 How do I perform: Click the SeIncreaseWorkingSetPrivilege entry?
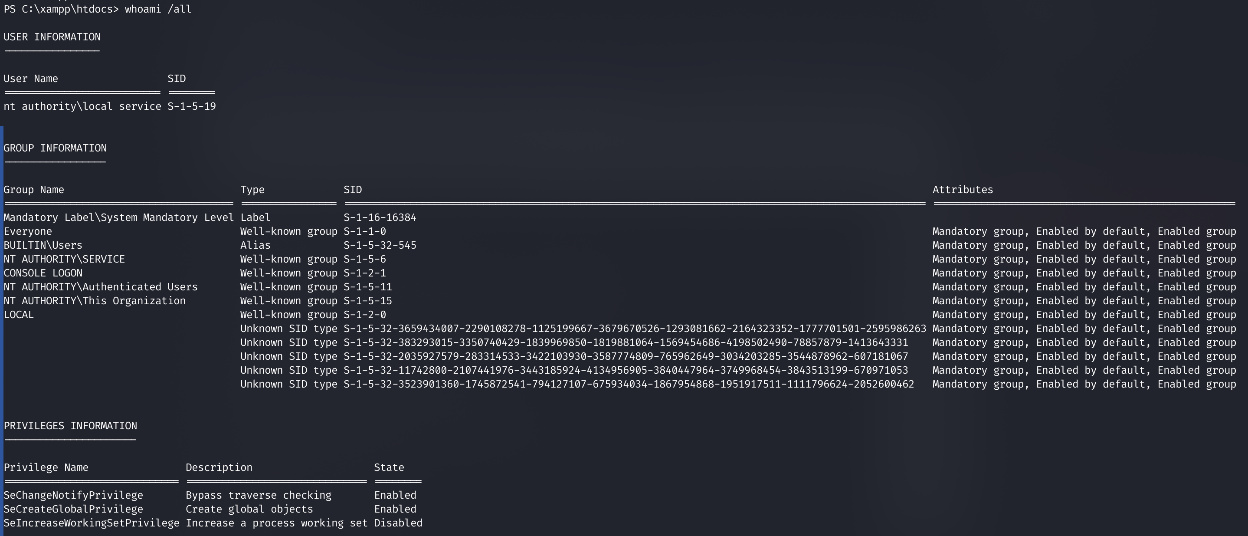(92, 523)
